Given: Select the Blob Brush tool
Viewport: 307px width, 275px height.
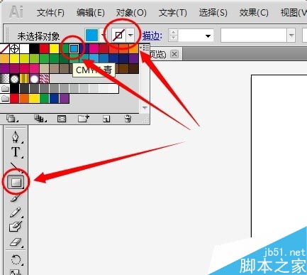Looking at the screenshot, I should tap(16, 227).
